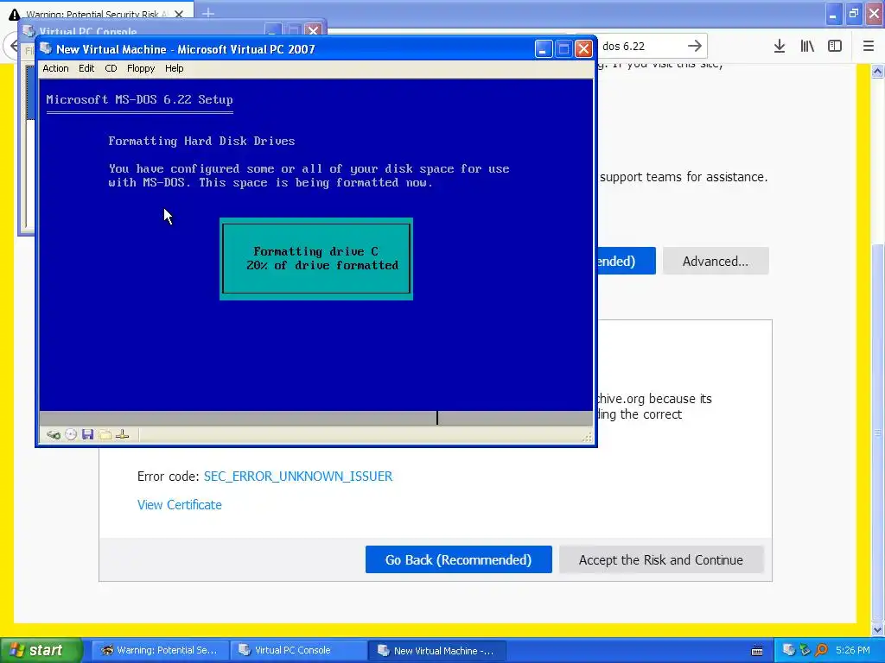
Task: Click the Microsoft MS-DOS 6.22 Setup heading
Action: tap(139, 100)
